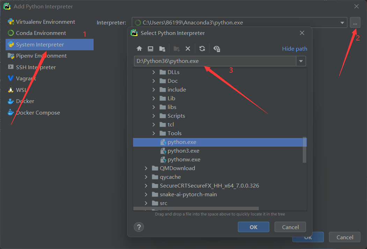
Task: Open the help question mark button
Action: click(x=139, y=227)
